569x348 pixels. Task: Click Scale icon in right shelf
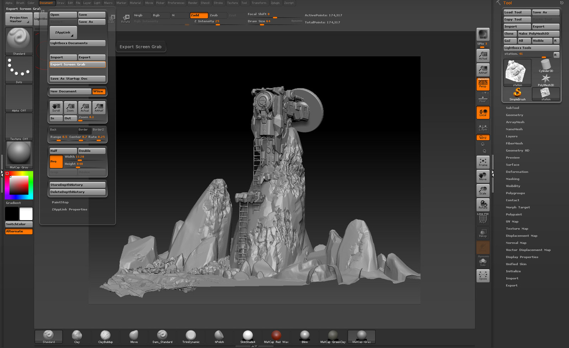[x=483, y=190]
